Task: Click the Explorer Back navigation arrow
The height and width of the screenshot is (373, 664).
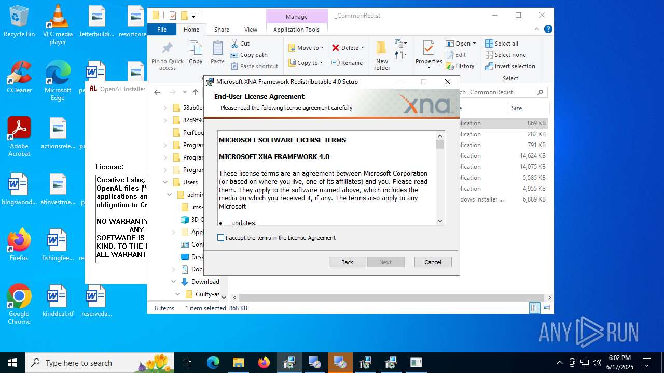Action: pyautogui.click(x=157, y=92)
